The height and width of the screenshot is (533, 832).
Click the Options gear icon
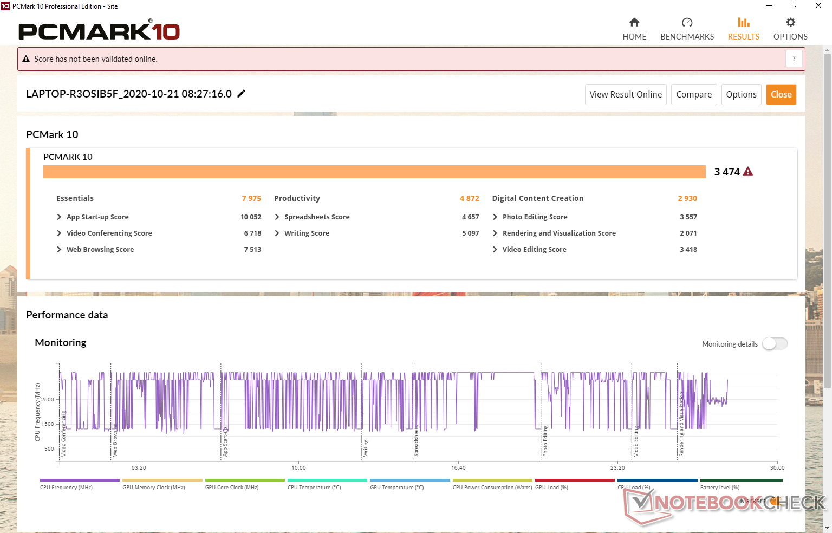[x=790, y=22]
